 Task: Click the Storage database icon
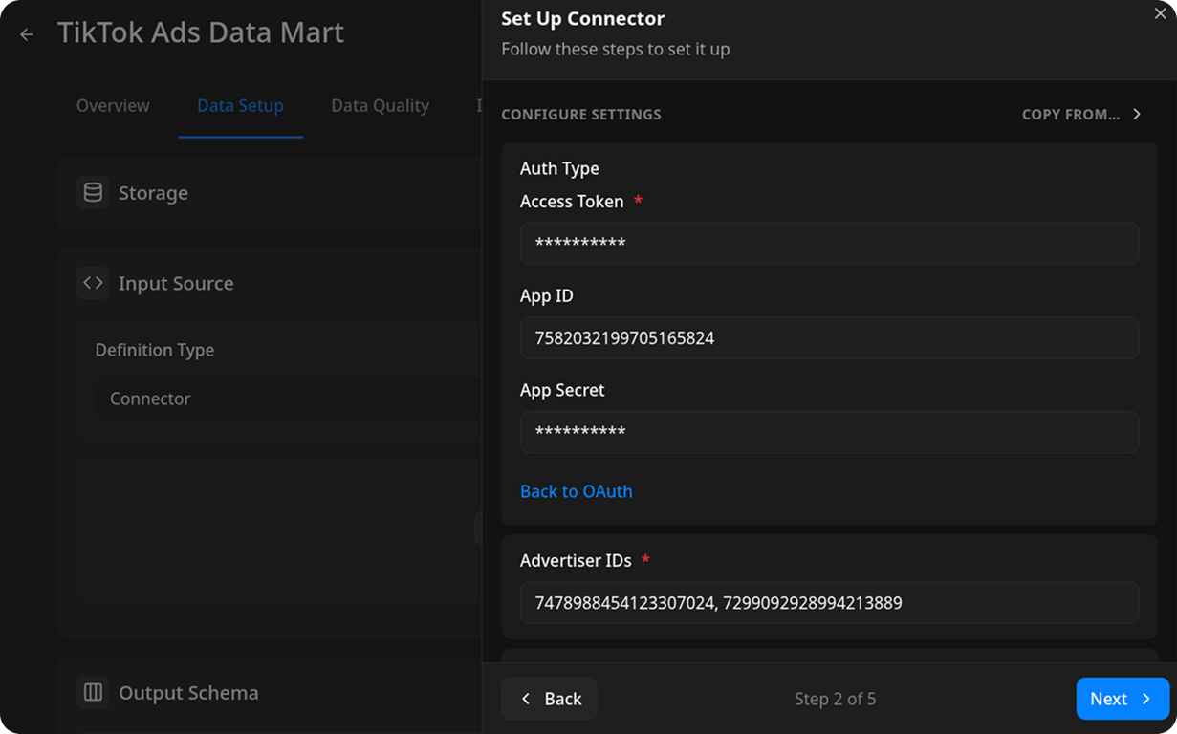(93, 193)
